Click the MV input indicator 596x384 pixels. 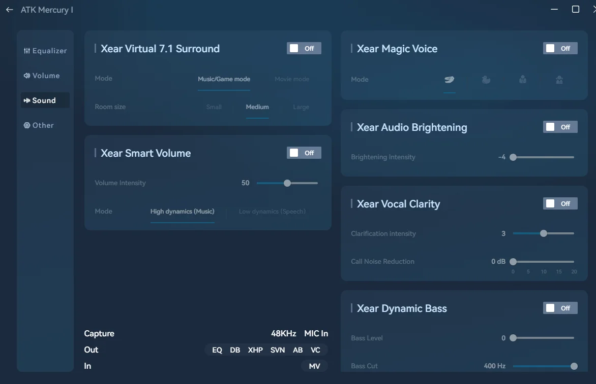coord(314,366)
